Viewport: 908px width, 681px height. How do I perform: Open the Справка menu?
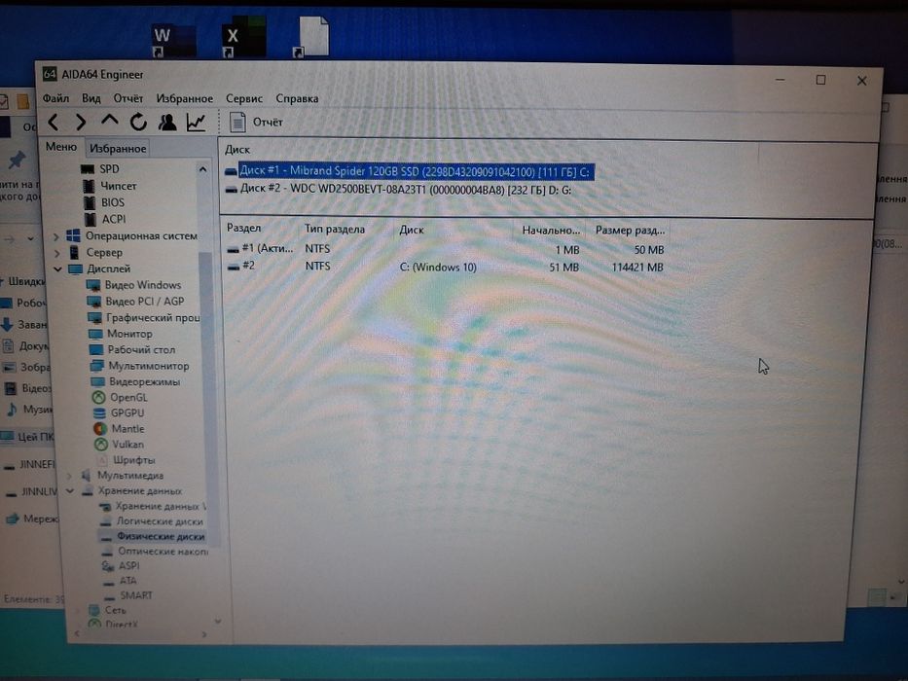[x=297, y=98]
